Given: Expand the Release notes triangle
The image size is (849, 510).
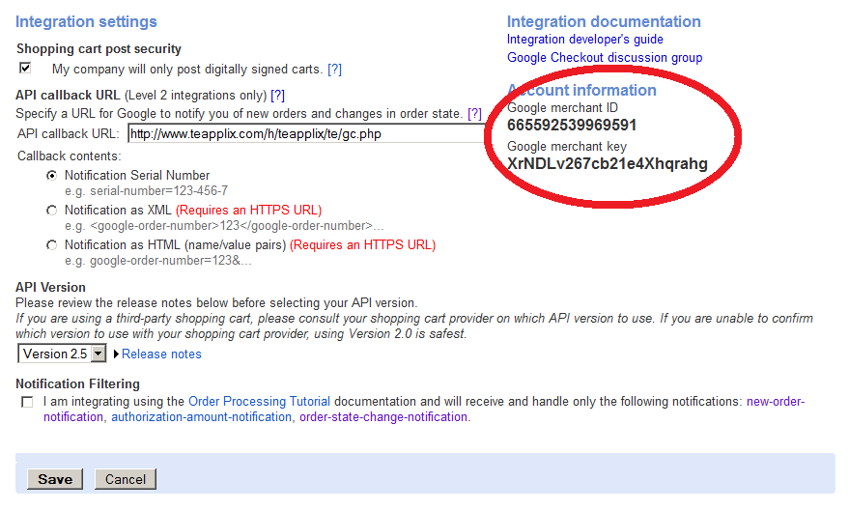Looking at the screenshot, I should 116,354.
